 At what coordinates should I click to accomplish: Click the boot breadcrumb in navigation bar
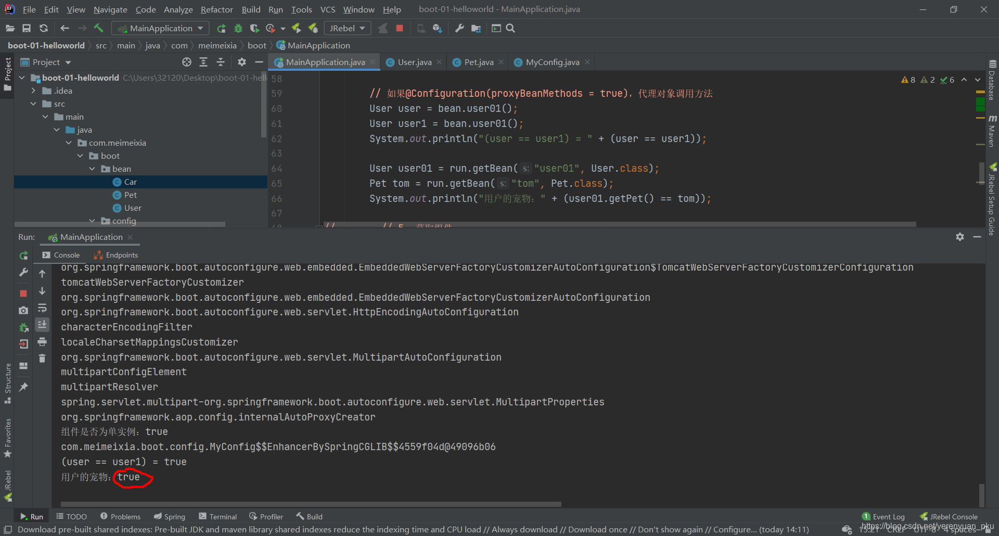[257, 45]
